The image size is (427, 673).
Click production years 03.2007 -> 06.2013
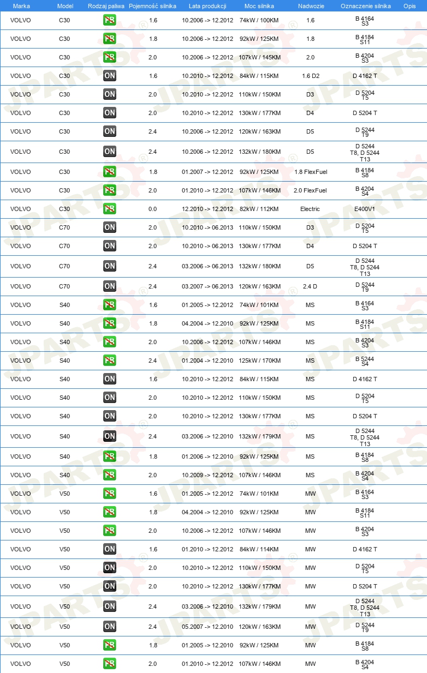(x=207, y=286)
